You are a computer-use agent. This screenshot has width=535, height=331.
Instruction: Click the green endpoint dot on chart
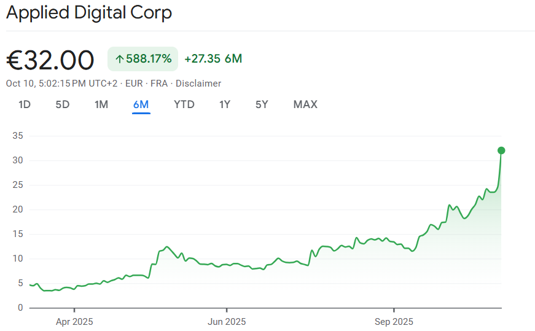click(x=501, y=150)
